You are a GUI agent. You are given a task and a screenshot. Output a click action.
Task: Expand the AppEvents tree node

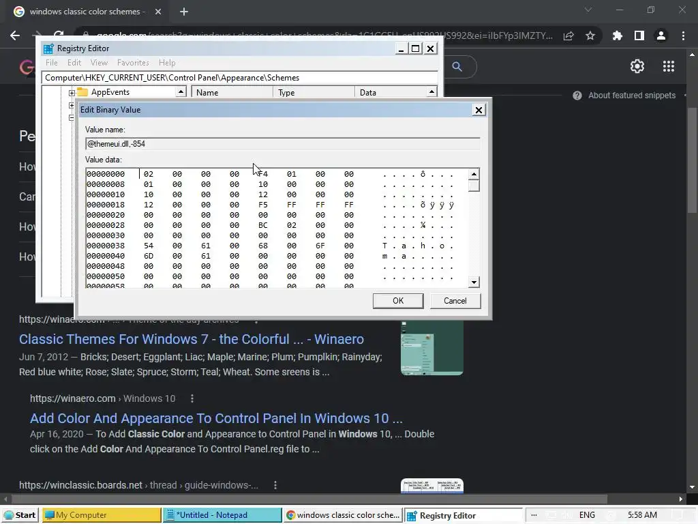pyautogui.click(x=72, y=93)
